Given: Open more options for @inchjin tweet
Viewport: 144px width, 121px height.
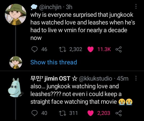Looking at the screenshot, I should click(136, 6).
